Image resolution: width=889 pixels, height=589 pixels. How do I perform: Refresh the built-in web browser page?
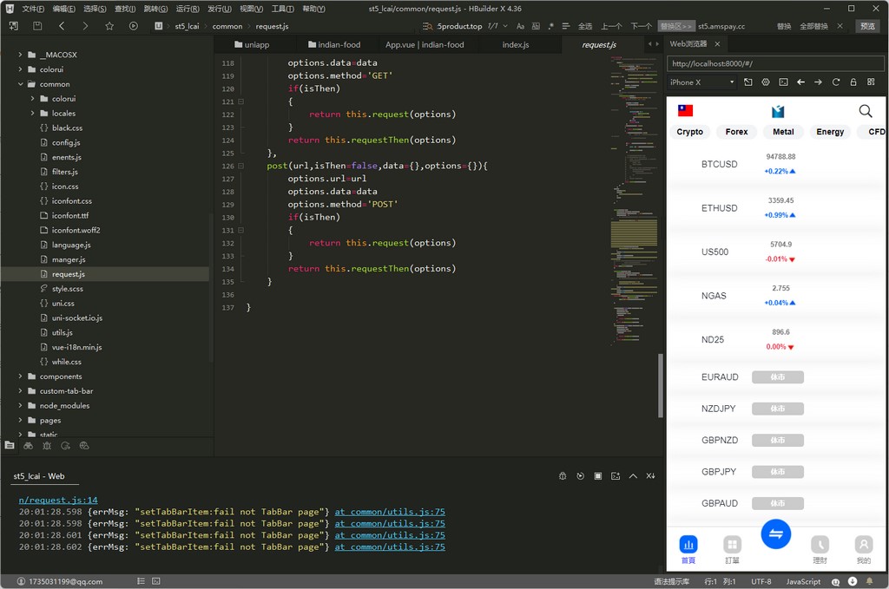836,82
